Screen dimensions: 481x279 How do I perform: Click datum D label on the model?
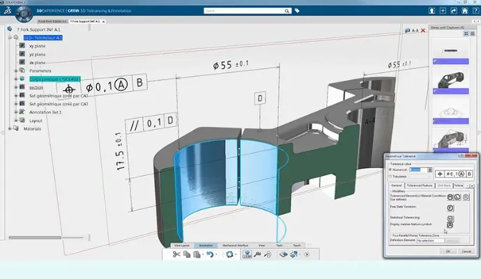tap(260, 98)
